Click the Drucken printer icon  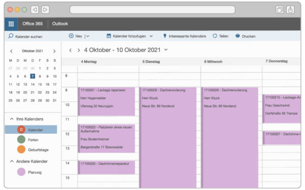(x=237, y=36)
